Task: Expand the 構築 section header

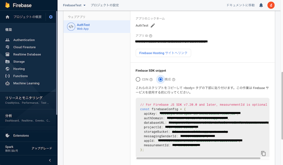Action: point(9,30)
